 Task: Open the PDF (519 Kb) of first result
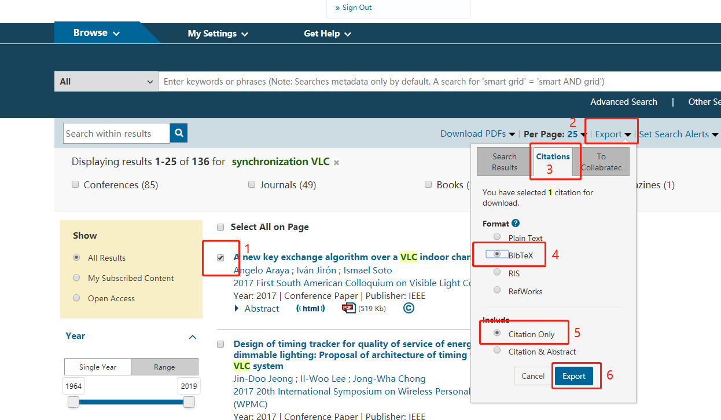pos(349,308)
